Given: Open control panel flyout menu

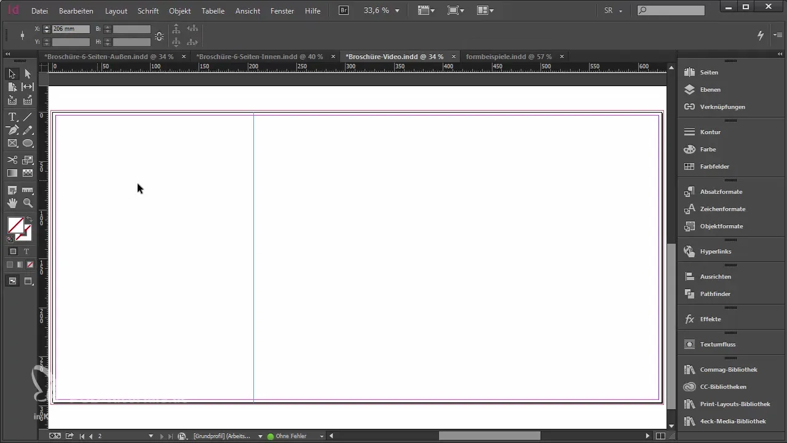Looking at the screenshot, I should [x=778, y=35].
